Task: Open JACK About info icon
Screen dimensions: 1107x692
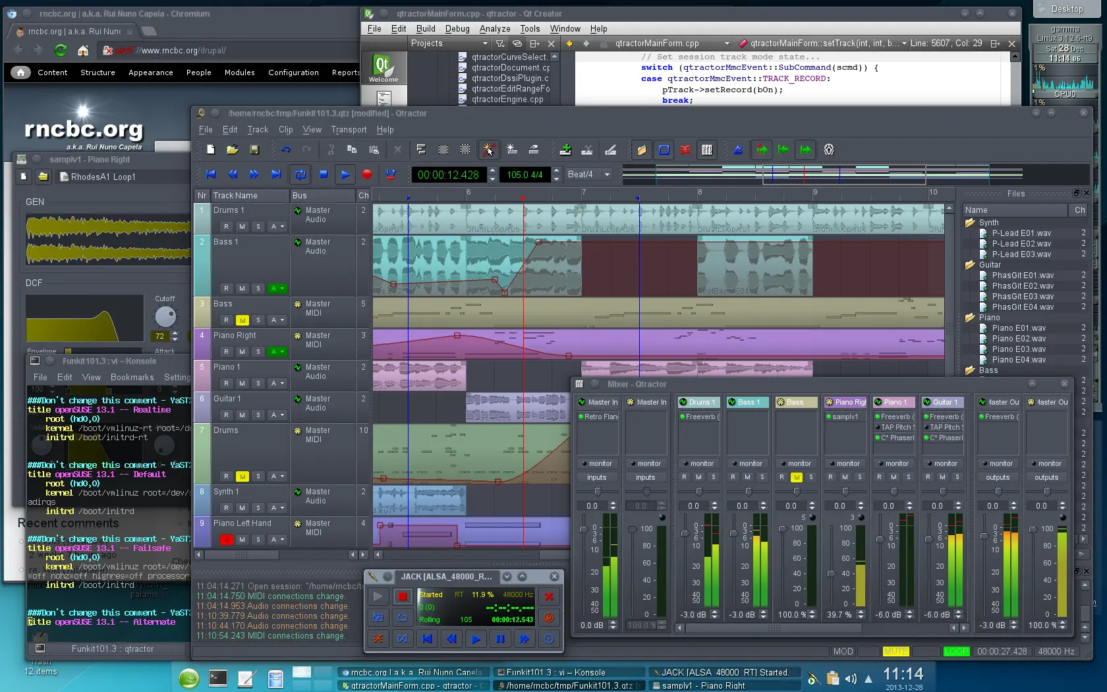Action: tap(549, 639)
